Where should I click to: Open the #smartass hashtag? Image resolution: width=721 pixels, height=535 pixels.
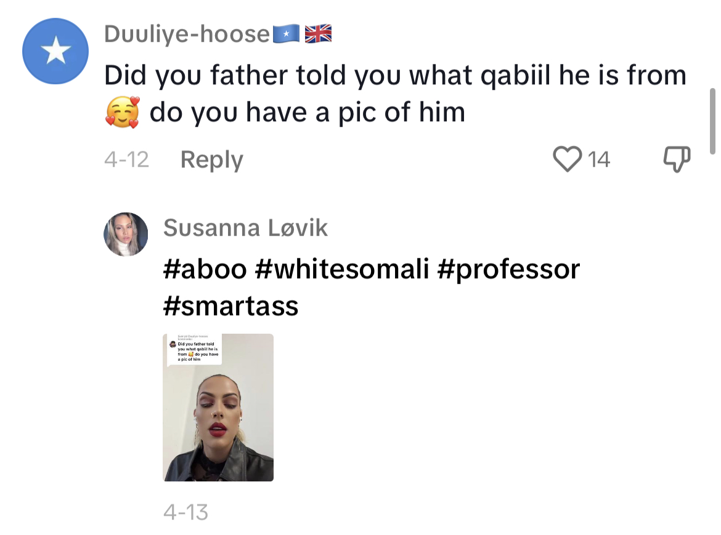(x=231, y=306)
